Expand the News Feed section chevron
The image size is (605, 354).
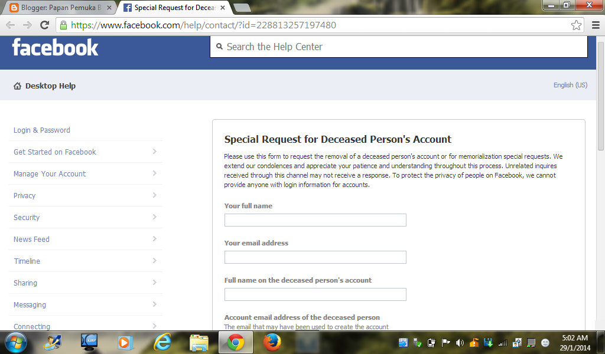tap(154, 239)
